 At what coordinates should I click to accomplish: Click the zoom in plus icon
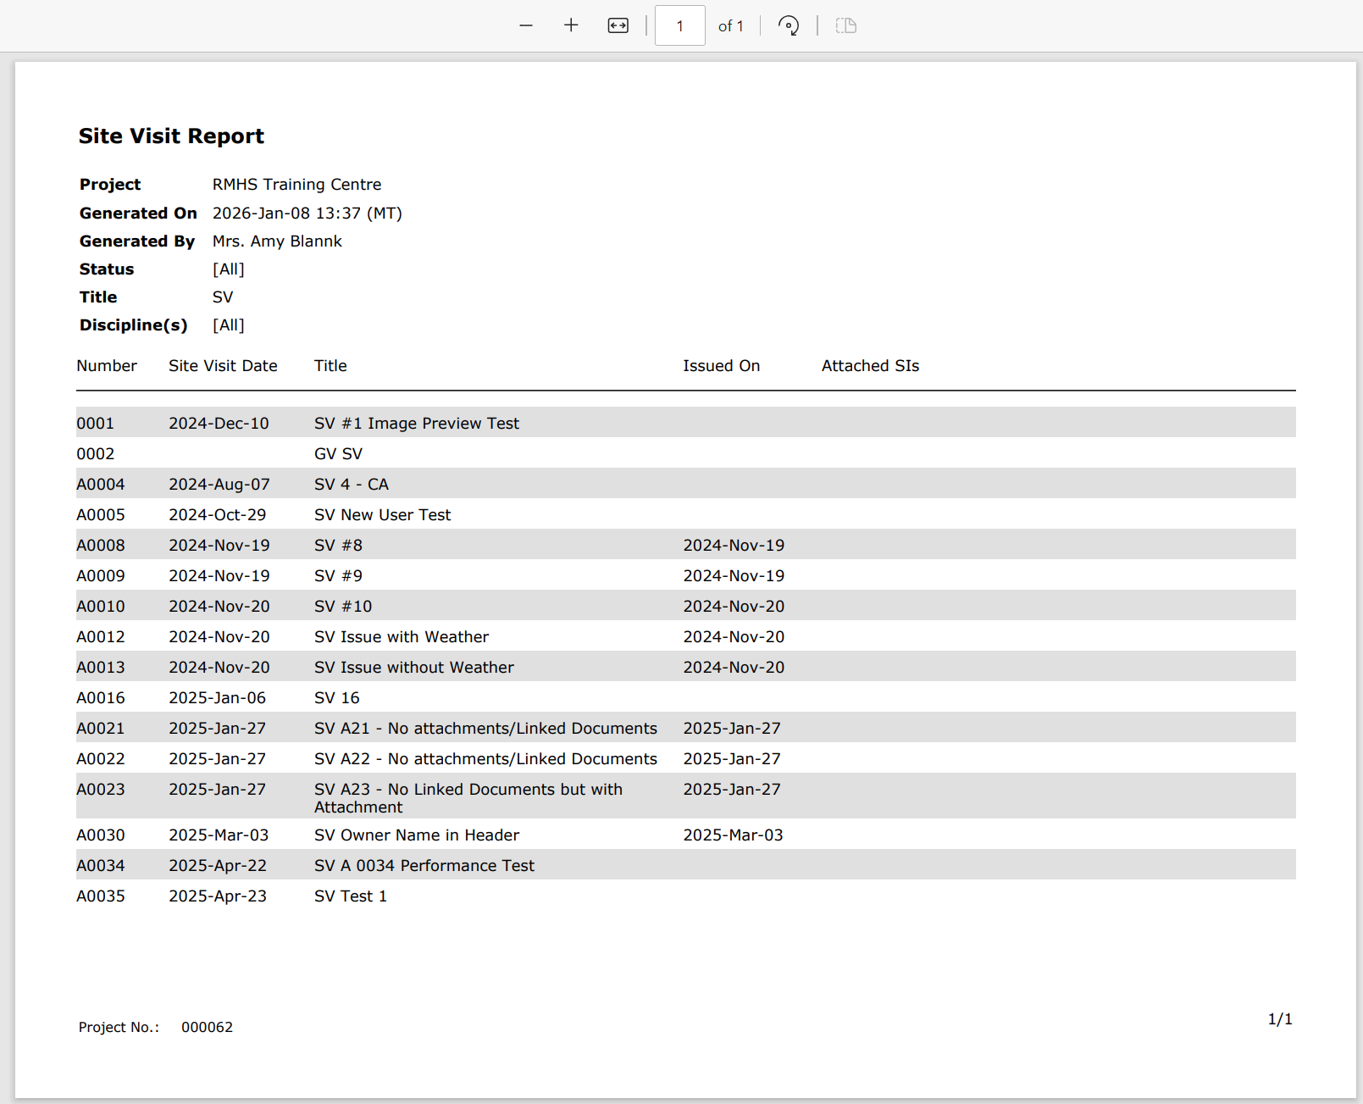tap(571, 25)
